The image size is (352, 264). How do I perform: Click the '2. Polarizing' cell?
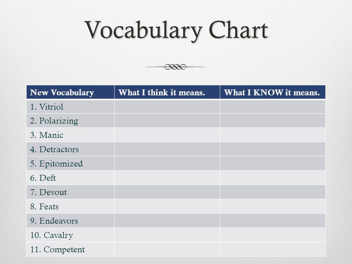pyautogui.click(x=70, y=121)
